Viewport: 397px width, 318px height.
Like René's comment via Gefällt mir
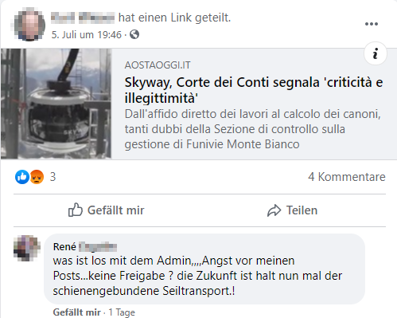coord(77,312)
